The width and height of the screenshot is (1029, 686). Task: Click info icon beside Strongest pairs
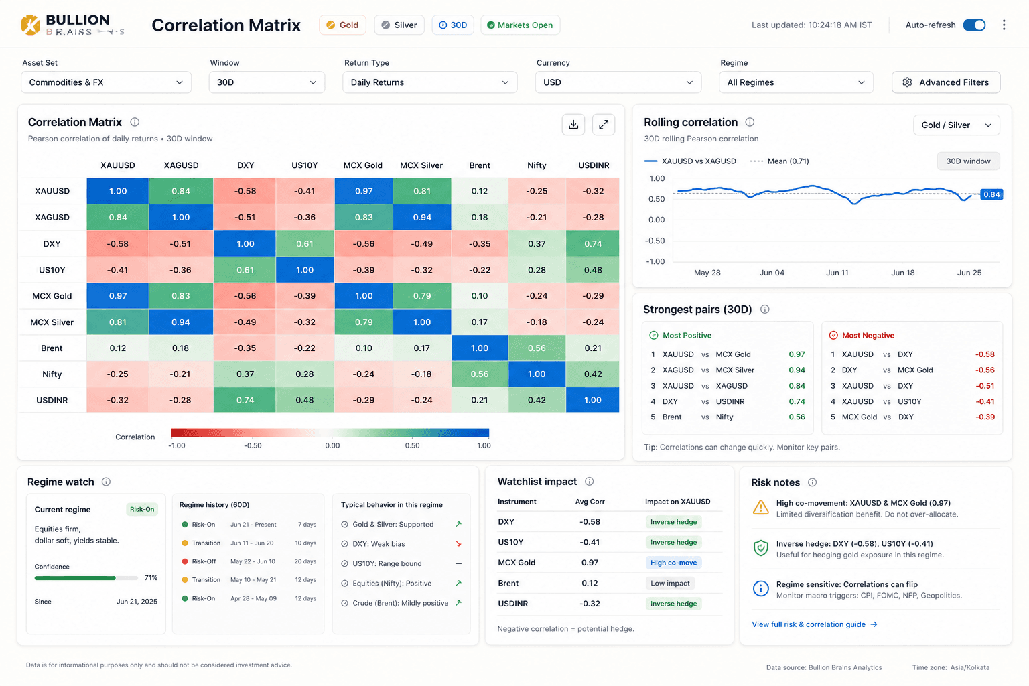[765, 310]
